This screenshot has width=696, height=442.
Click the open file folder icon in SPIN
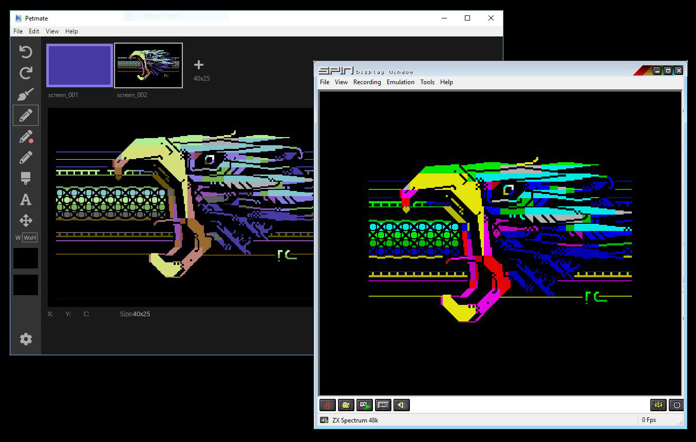346,405
